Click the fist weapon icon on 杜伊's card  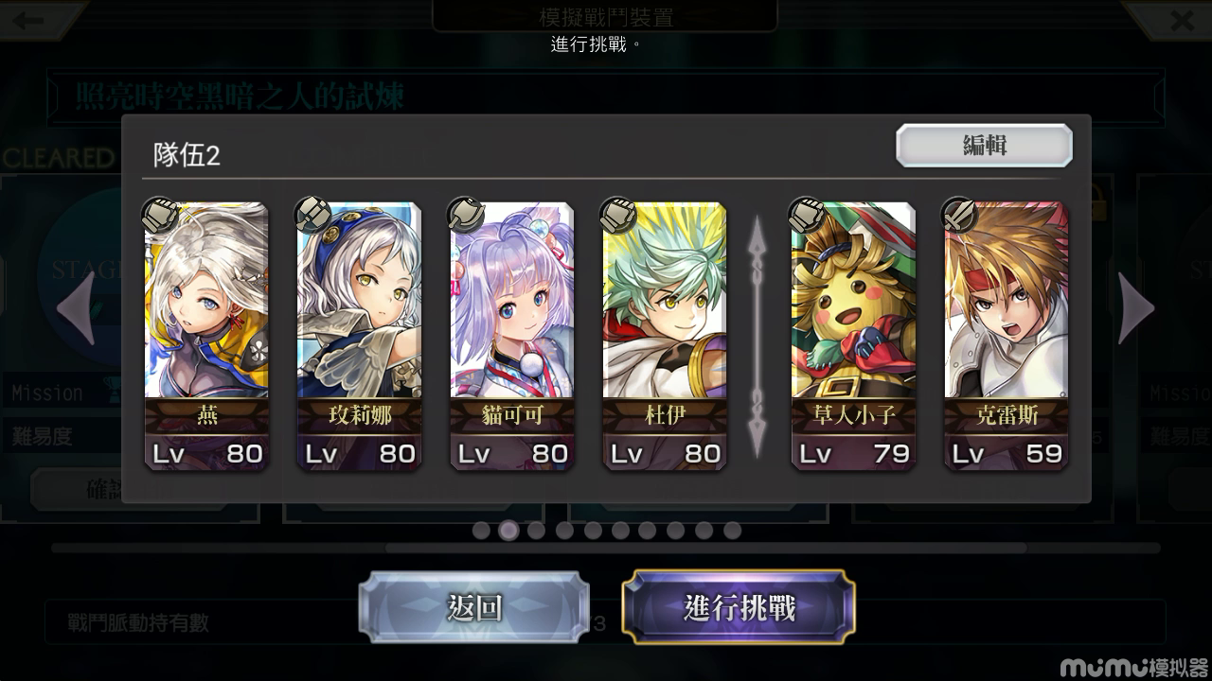tap(618, 215)
